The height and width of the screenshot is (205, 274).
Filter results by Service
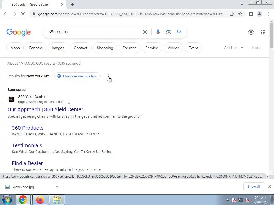[152, 48]
